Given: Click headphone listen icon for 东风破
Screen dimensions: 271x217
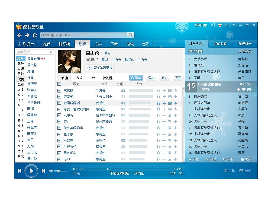Looking at the screenshot, I should 158,90.
